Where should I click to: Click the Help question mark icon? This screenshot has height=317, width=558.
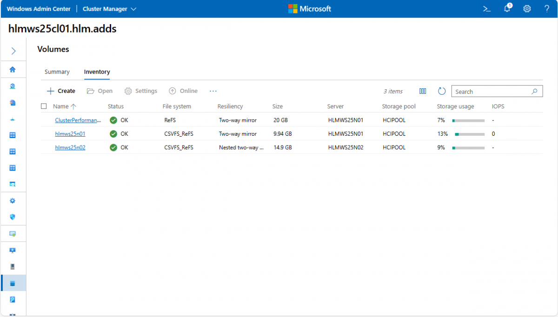click(x=547, y=9)
